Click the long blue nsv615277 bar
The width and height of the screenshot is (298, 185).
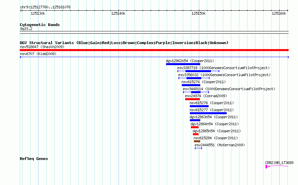point(208,113)
